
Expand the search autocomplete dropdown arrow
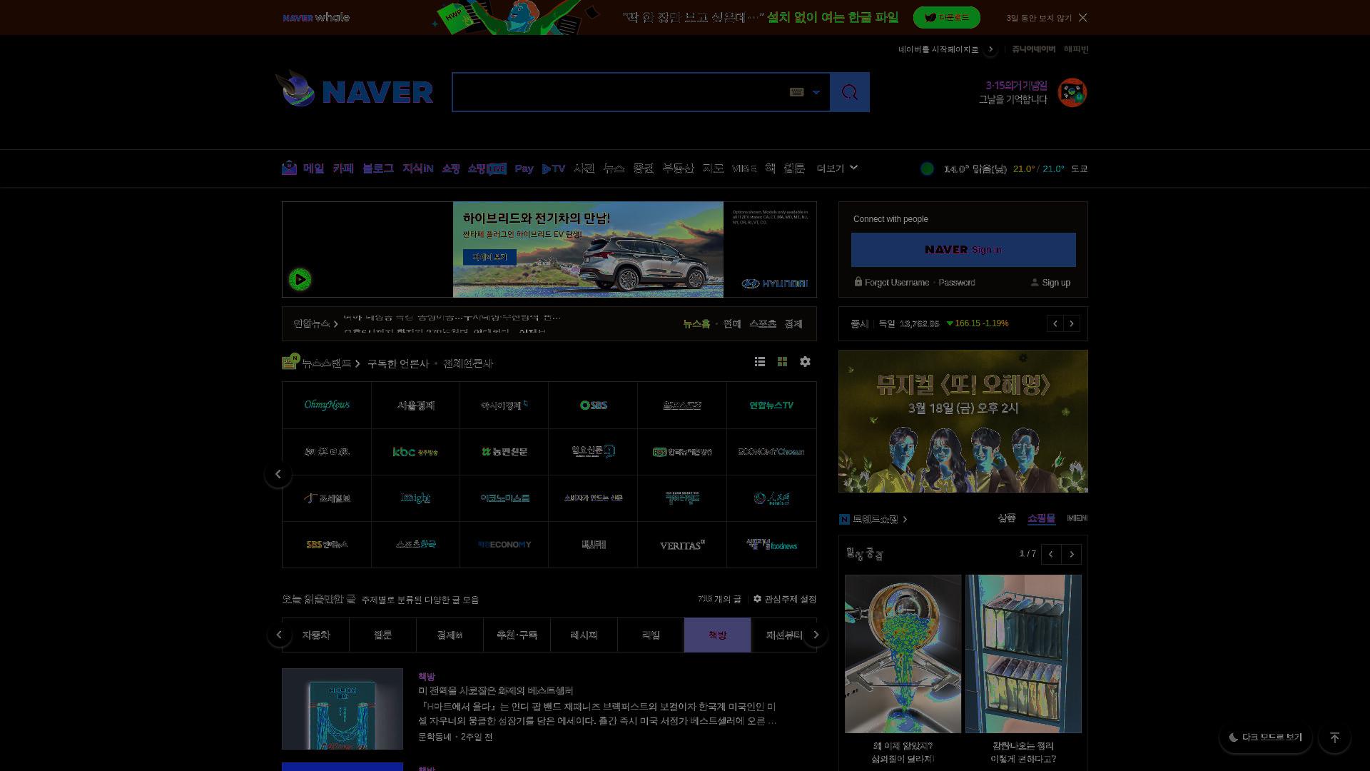[816, 92]
